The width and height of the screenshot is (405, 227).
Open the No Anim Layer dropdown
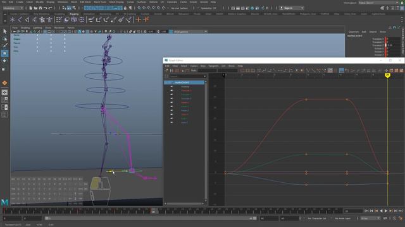(x=343, y=218)
